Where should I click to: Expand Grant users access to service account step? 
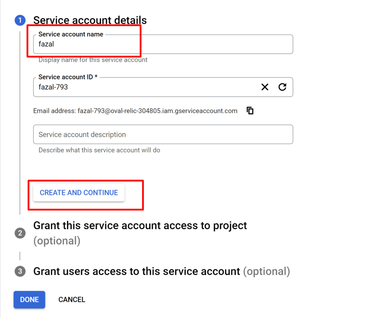point(161,272)
